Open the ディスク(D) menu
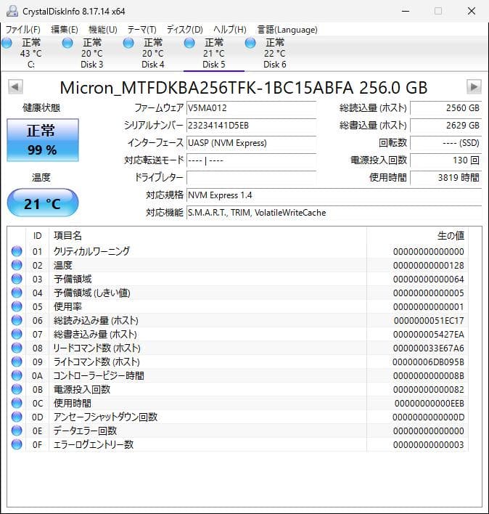This screenshot has height=514, width=489. tap(185, 30)
